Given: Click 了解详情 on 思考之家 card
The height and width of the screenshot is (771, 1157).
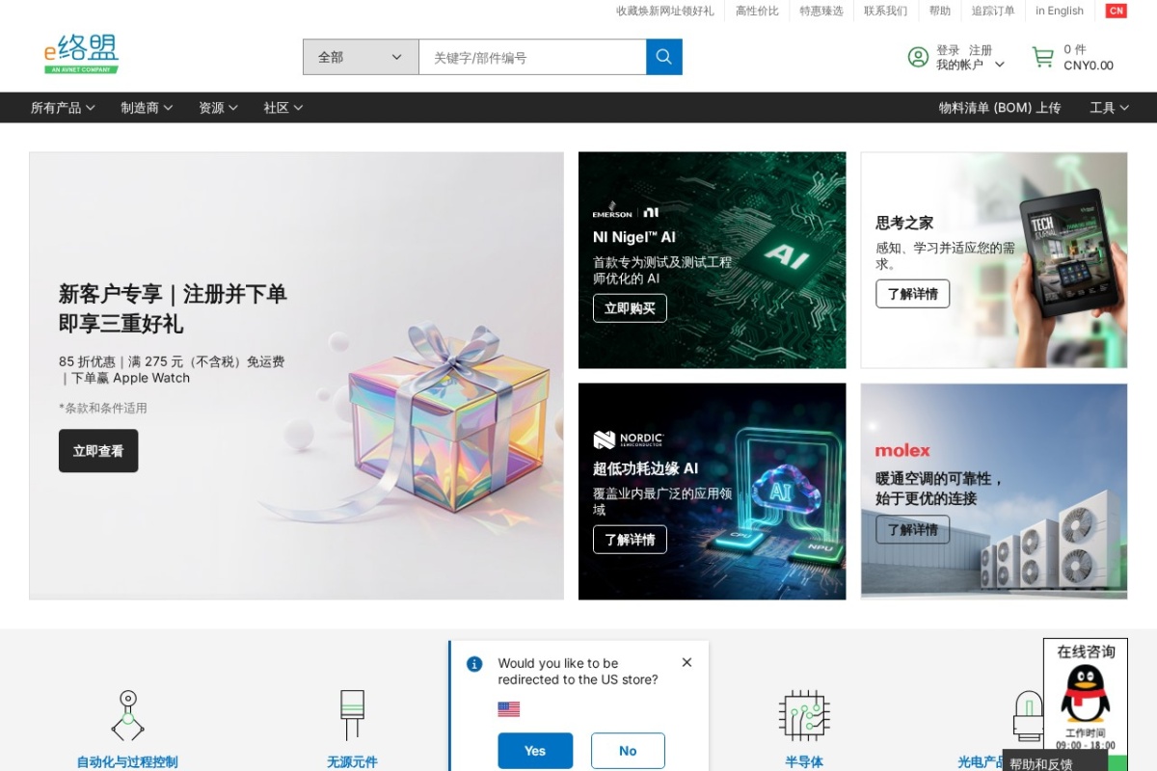Looking at the screenshot, I should click(912, 294).
